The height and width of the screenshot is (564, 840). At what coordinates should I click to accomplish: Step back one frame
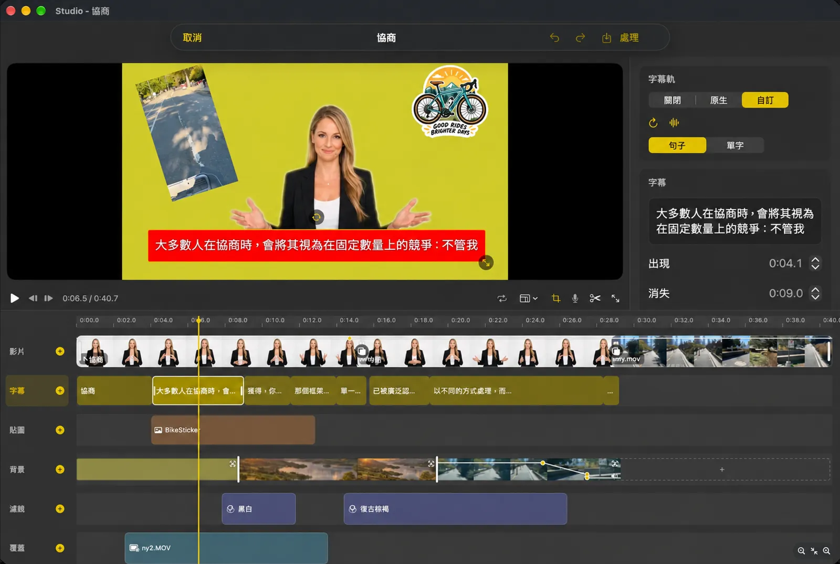[x=33, y=298]
